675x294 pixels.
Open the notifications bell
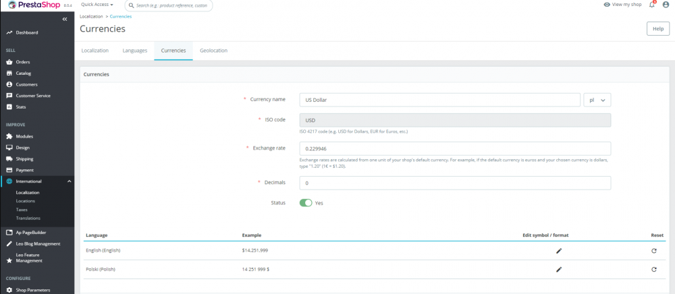pos(652,5)
